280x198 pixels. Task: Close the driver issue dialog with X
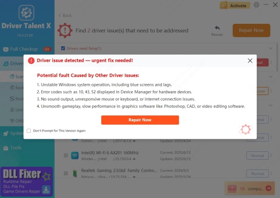250,61
